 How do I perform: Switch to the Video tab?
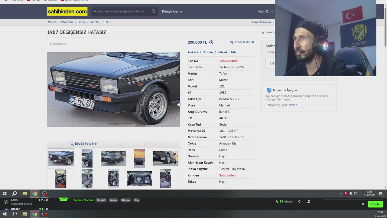(x=150, y=144)
